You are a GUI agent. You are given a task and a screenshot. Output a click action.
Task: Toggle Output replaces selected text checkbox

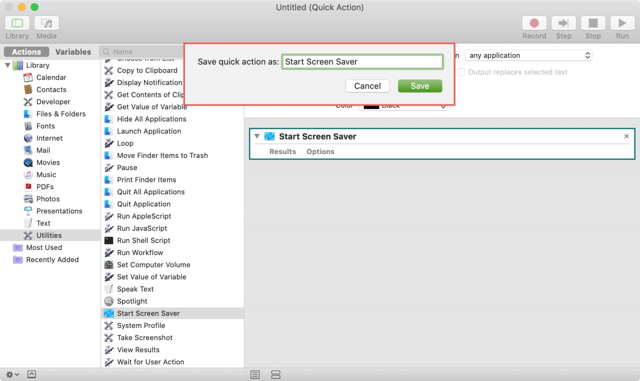point(461,72)
